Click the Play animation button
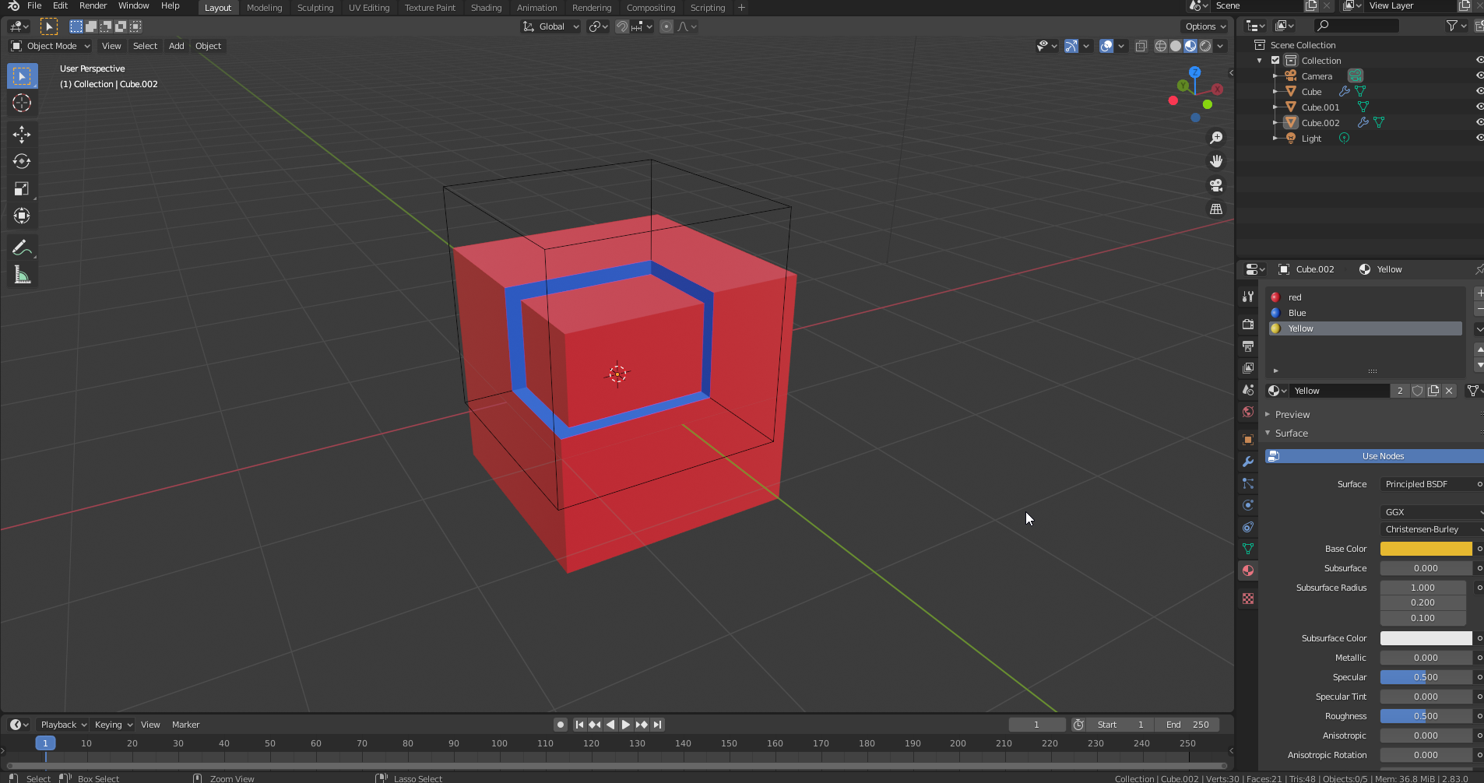The width and height of the screenshot is (1484, 783). [x=626, y=725]
